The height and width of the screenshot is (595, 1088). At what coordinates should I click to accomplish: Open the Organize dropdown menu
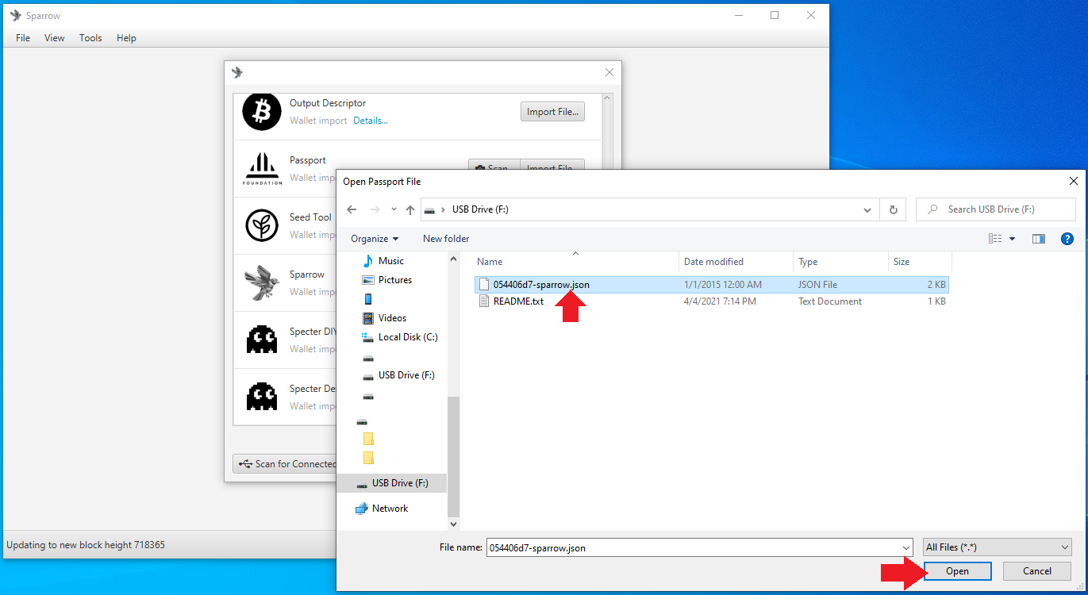tap(375, 239)
